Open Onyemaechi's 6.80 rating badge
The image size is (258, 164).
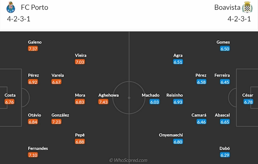click(178, 142)
